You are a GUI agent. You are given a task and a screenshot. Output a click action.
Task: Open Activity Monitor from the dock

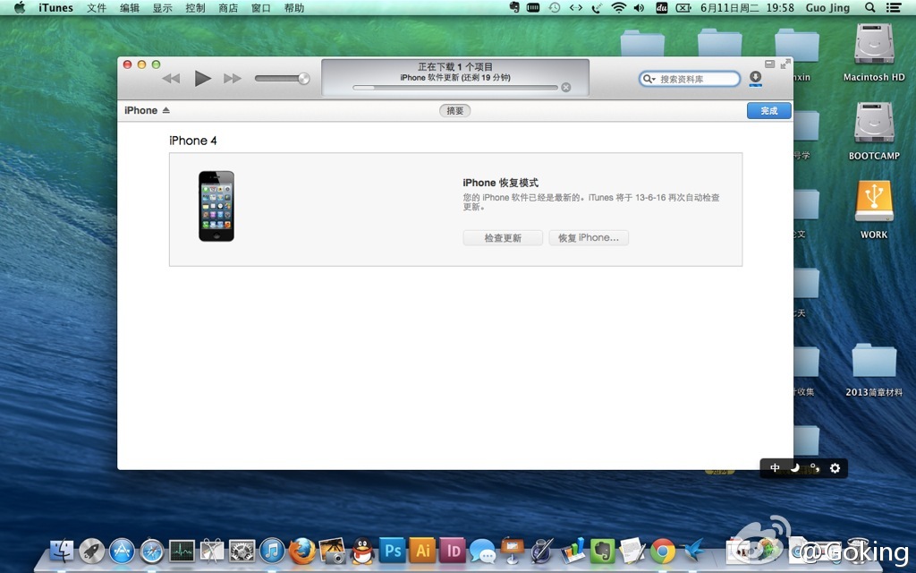[x=182, y=551]
